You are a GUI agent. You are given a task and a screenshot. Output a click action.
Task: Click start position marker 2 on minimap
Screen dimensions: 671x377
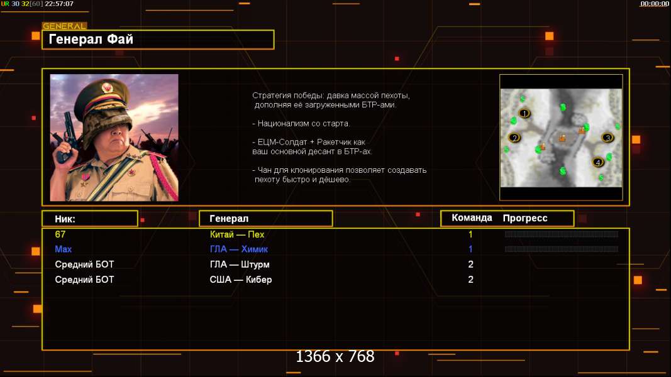pyautogui.click(x=514, y=138)
